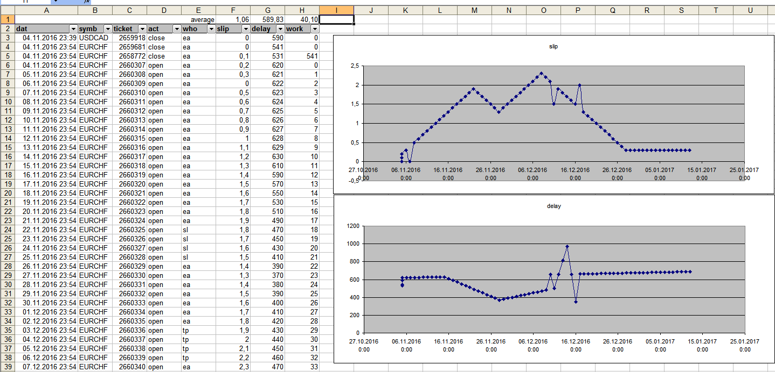Click 'tp' cell for ticket 2660336
This screenshot has height=372, width=775.
pos(198,330)
